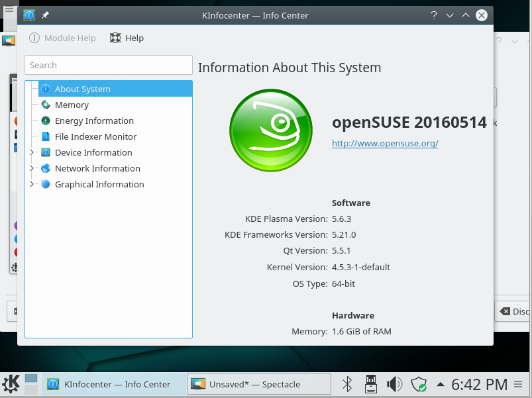532x398 pixels.
Task: Open the software updates shield tray icon
Action: click(419, 385)
